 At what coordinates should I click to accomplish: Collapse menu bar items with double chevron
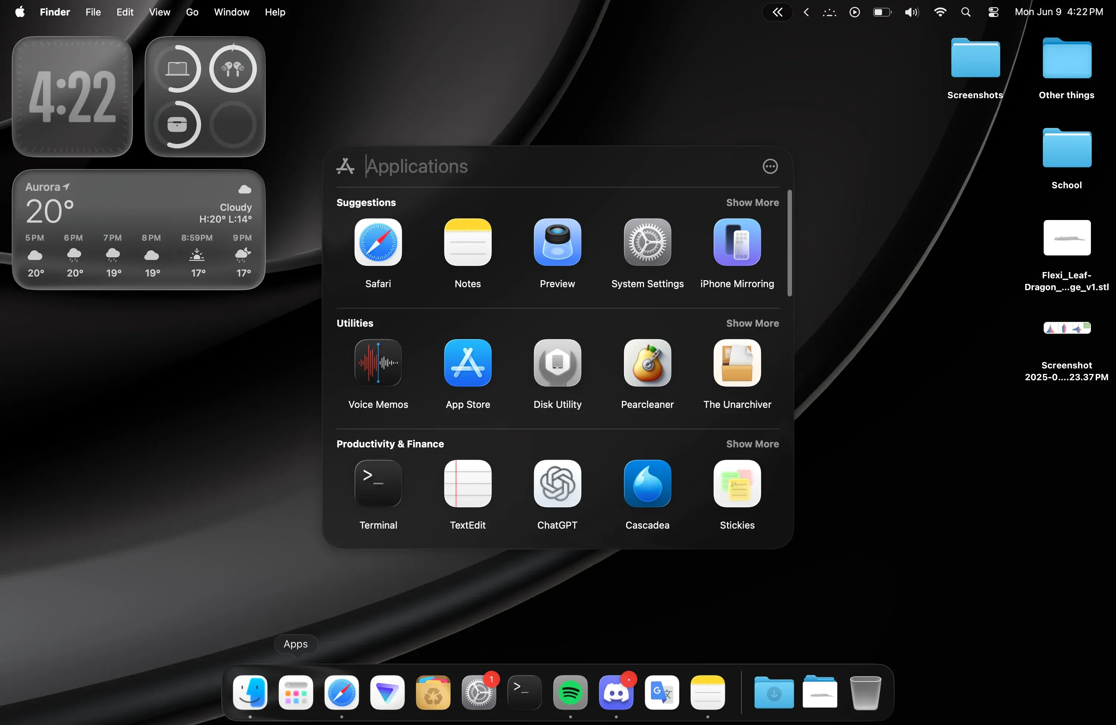[778, 12]
